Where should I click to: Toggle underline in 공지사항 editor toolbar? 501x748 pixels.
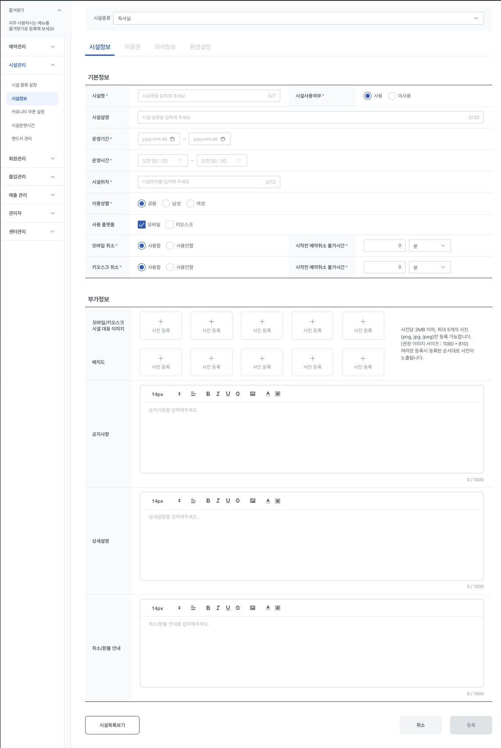(228, 394)
